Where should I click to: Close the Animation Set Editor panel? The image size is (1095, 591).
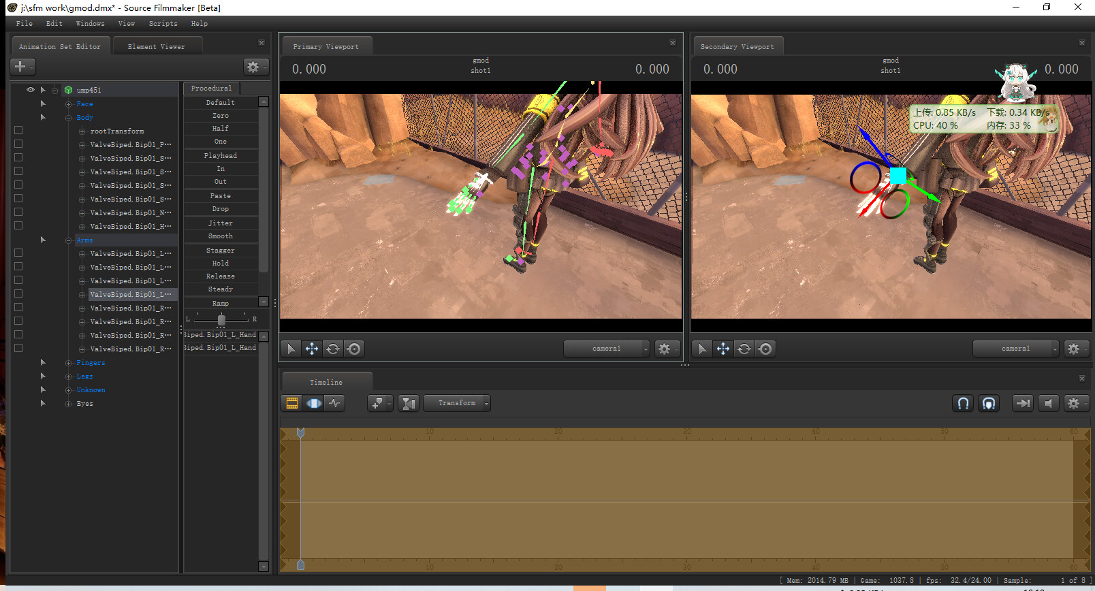click(261, 43)
